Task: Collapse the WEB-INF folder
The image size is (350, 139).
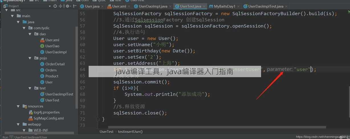Action: pos(24,130)
